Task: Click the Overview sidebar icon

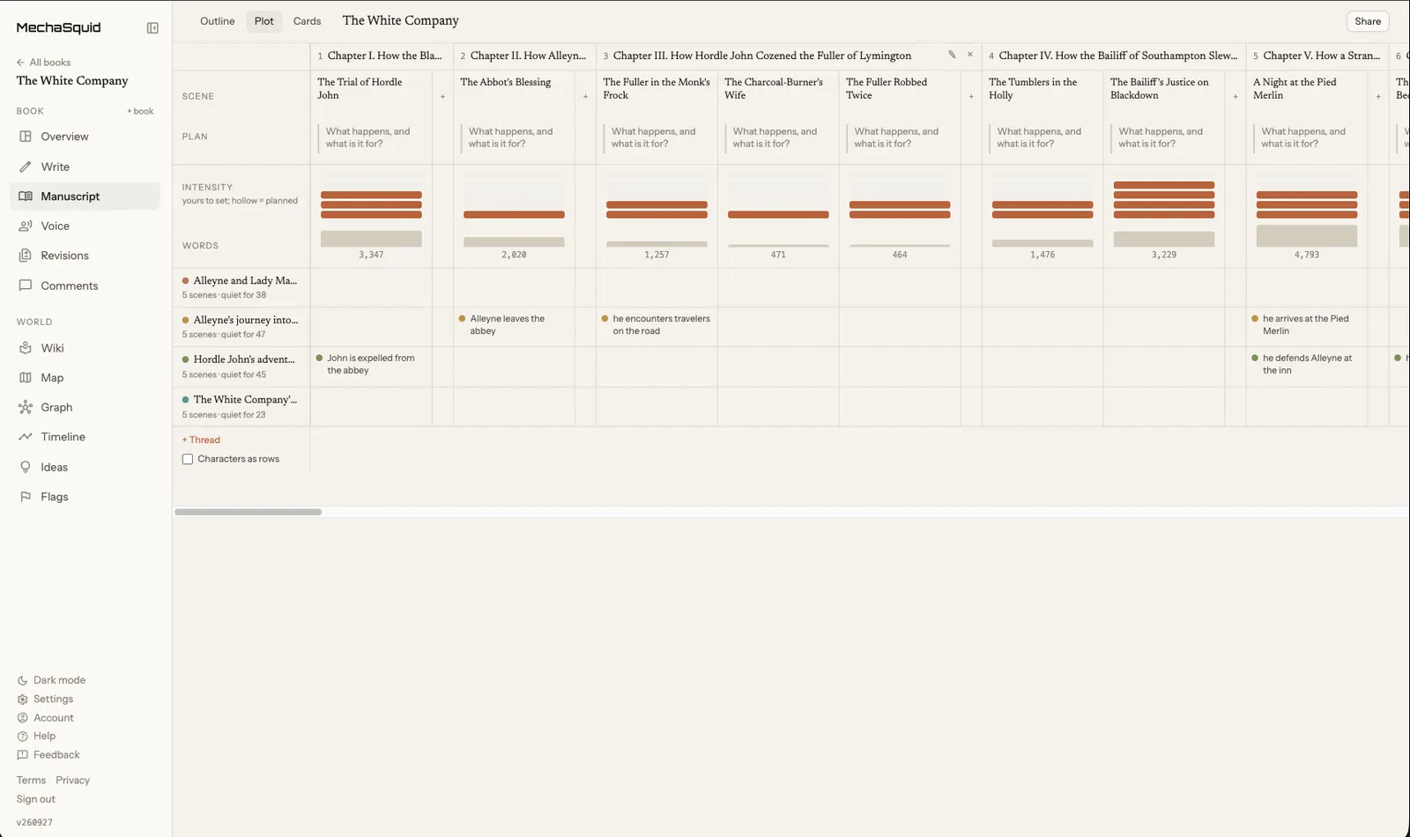Action: click(x=26, y=137)
